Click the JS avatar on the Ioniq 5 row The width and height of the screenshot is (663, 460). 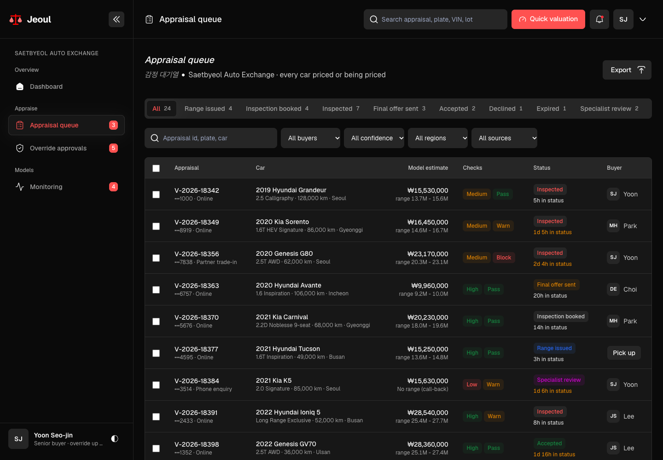613,416
